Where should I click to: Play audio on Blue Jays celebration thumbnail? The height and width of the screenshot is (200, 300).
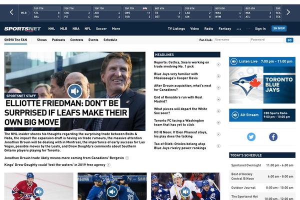112,191
